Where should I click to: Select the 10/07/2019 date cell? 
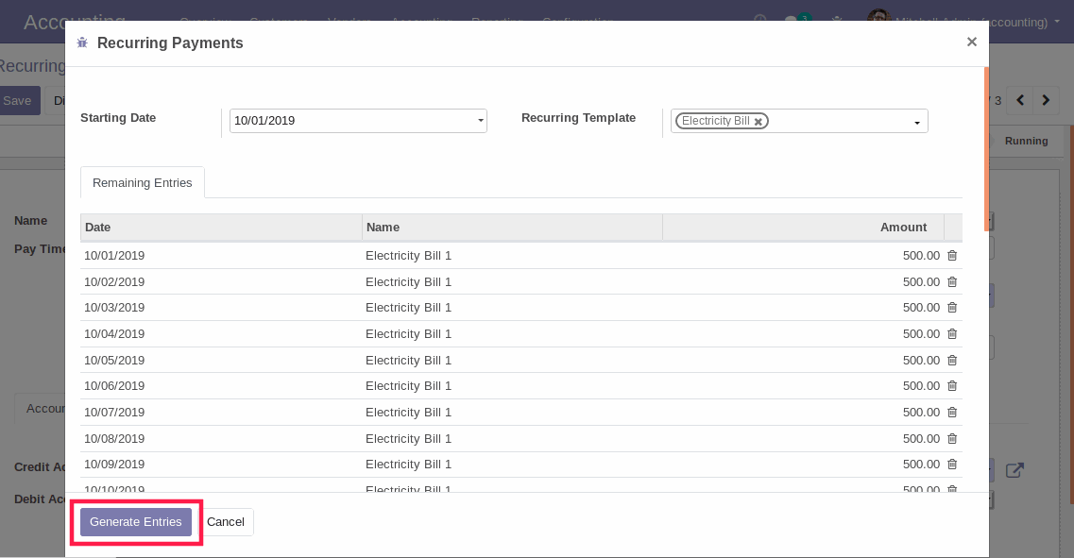[x=114, y=413]
